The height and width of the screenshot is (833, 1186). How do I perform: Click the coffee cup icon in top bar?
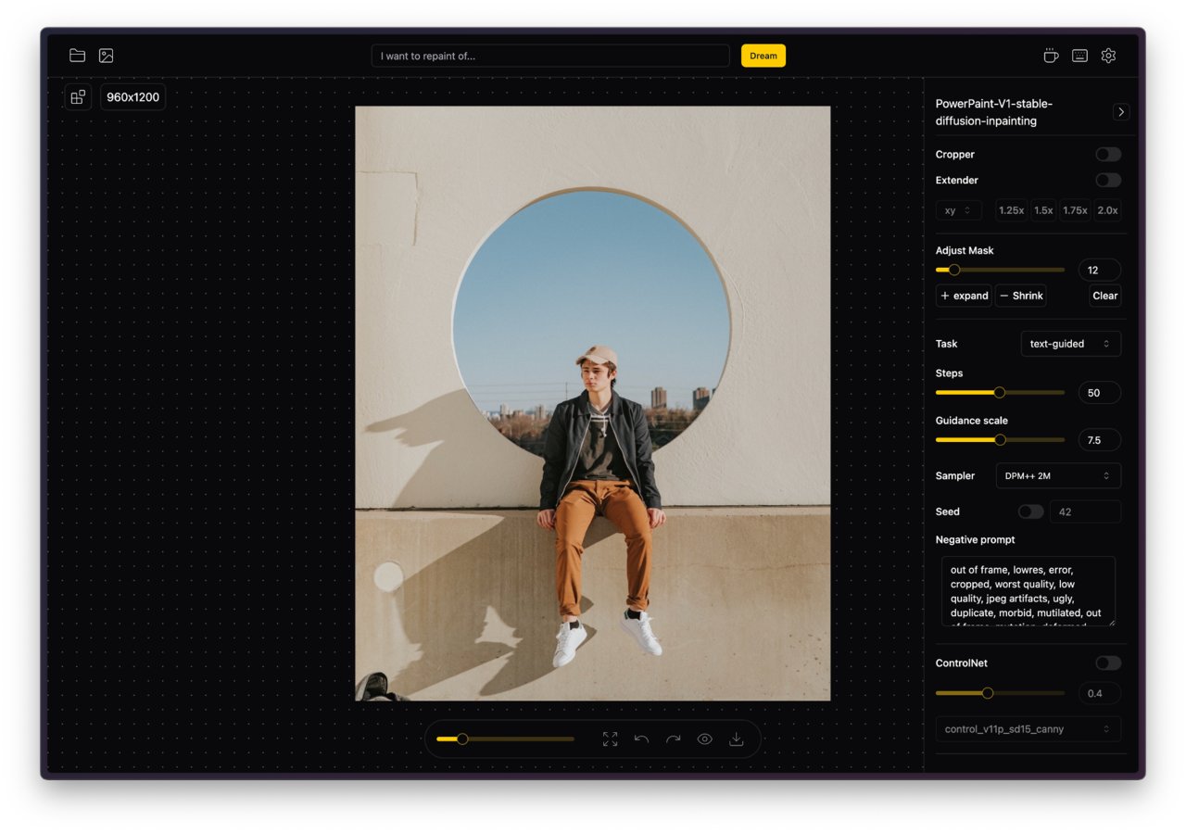[1051, 56]
